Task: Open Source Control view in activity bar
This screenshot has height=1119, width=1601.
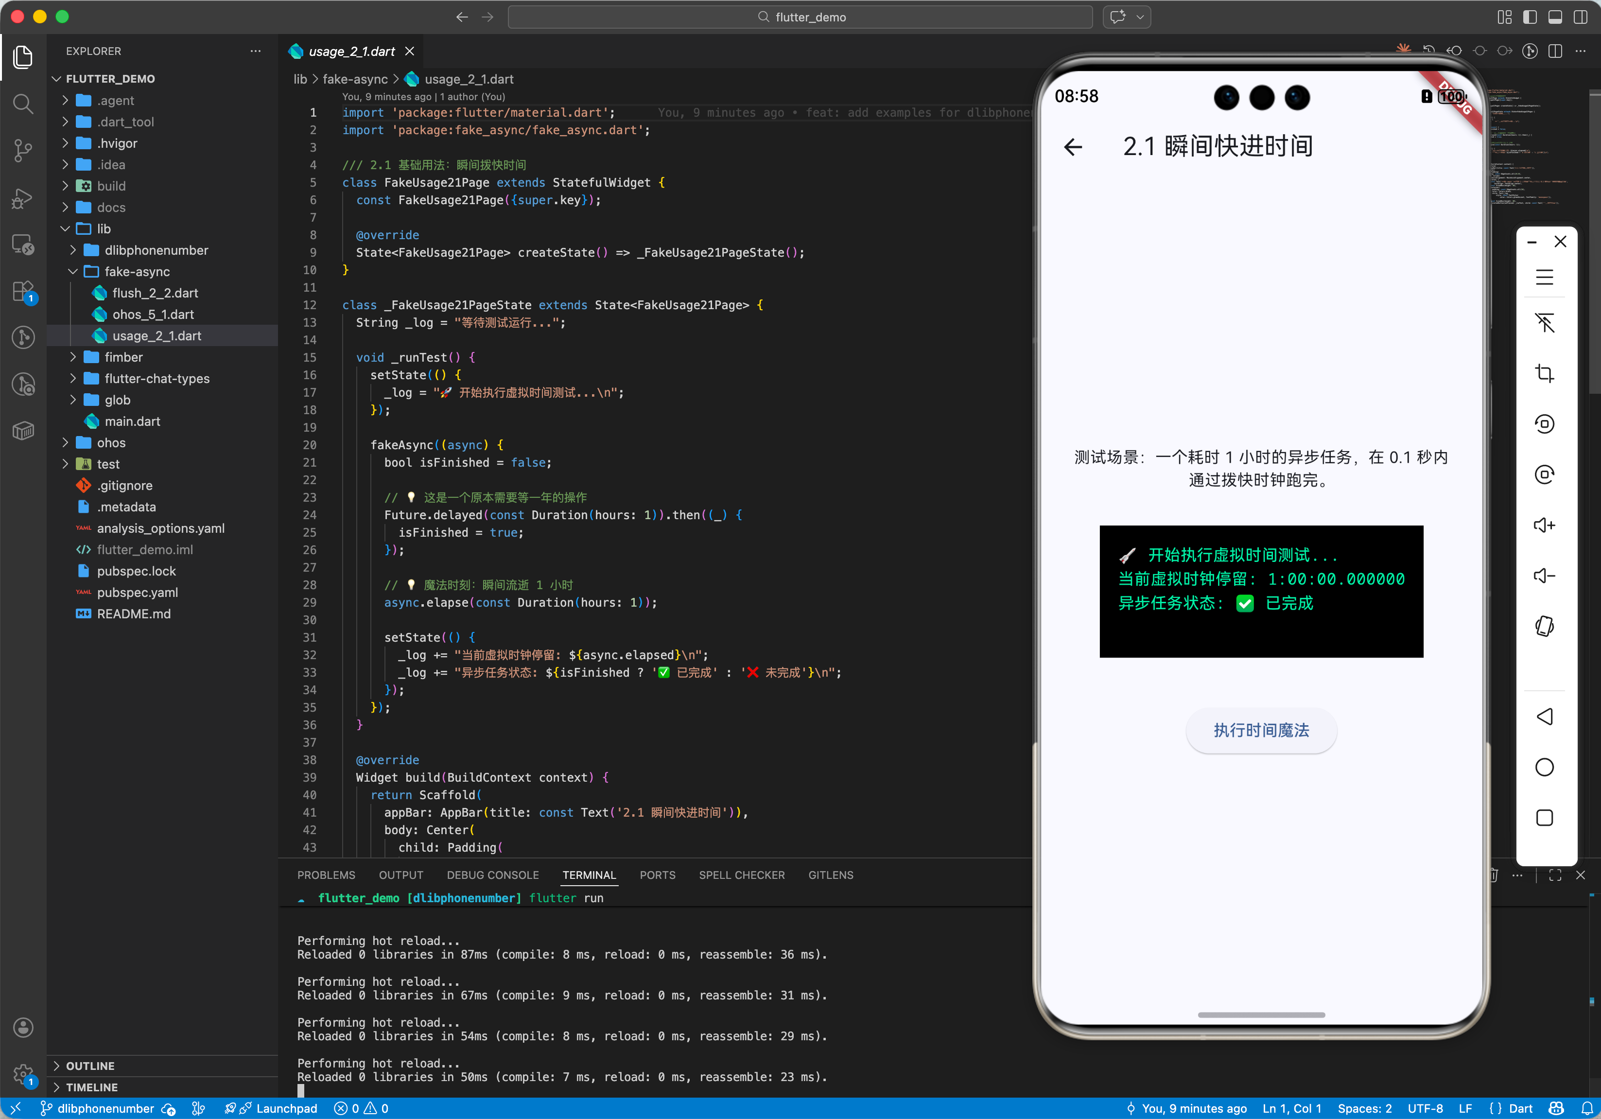Action: [23, 150]
